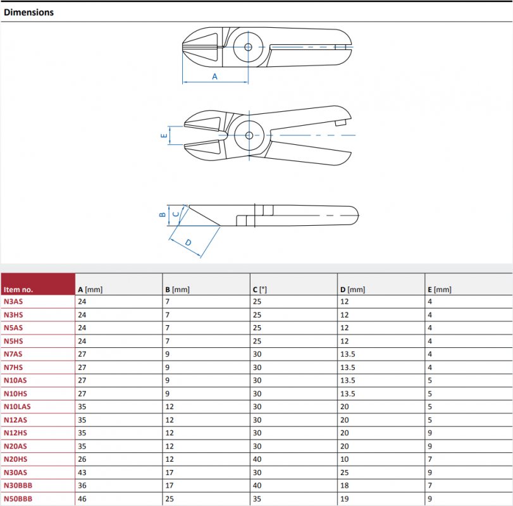Select item number N50BBB
Image resolution: width=513 pixels, height=506 pixels.
18,499
